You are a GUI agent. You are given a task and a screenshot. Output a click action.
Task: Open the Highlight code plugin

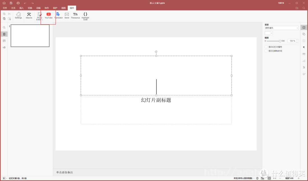pyautogui.click(x=85, y=16)
